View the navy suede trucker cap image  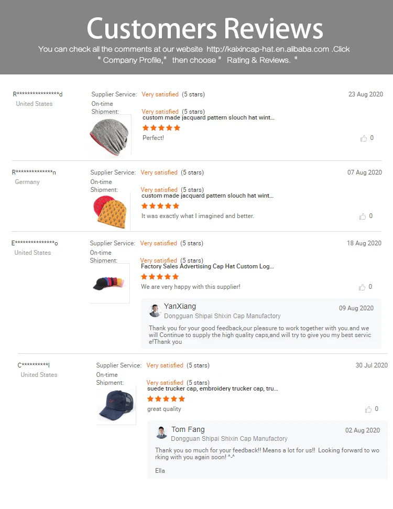[116, 405]
